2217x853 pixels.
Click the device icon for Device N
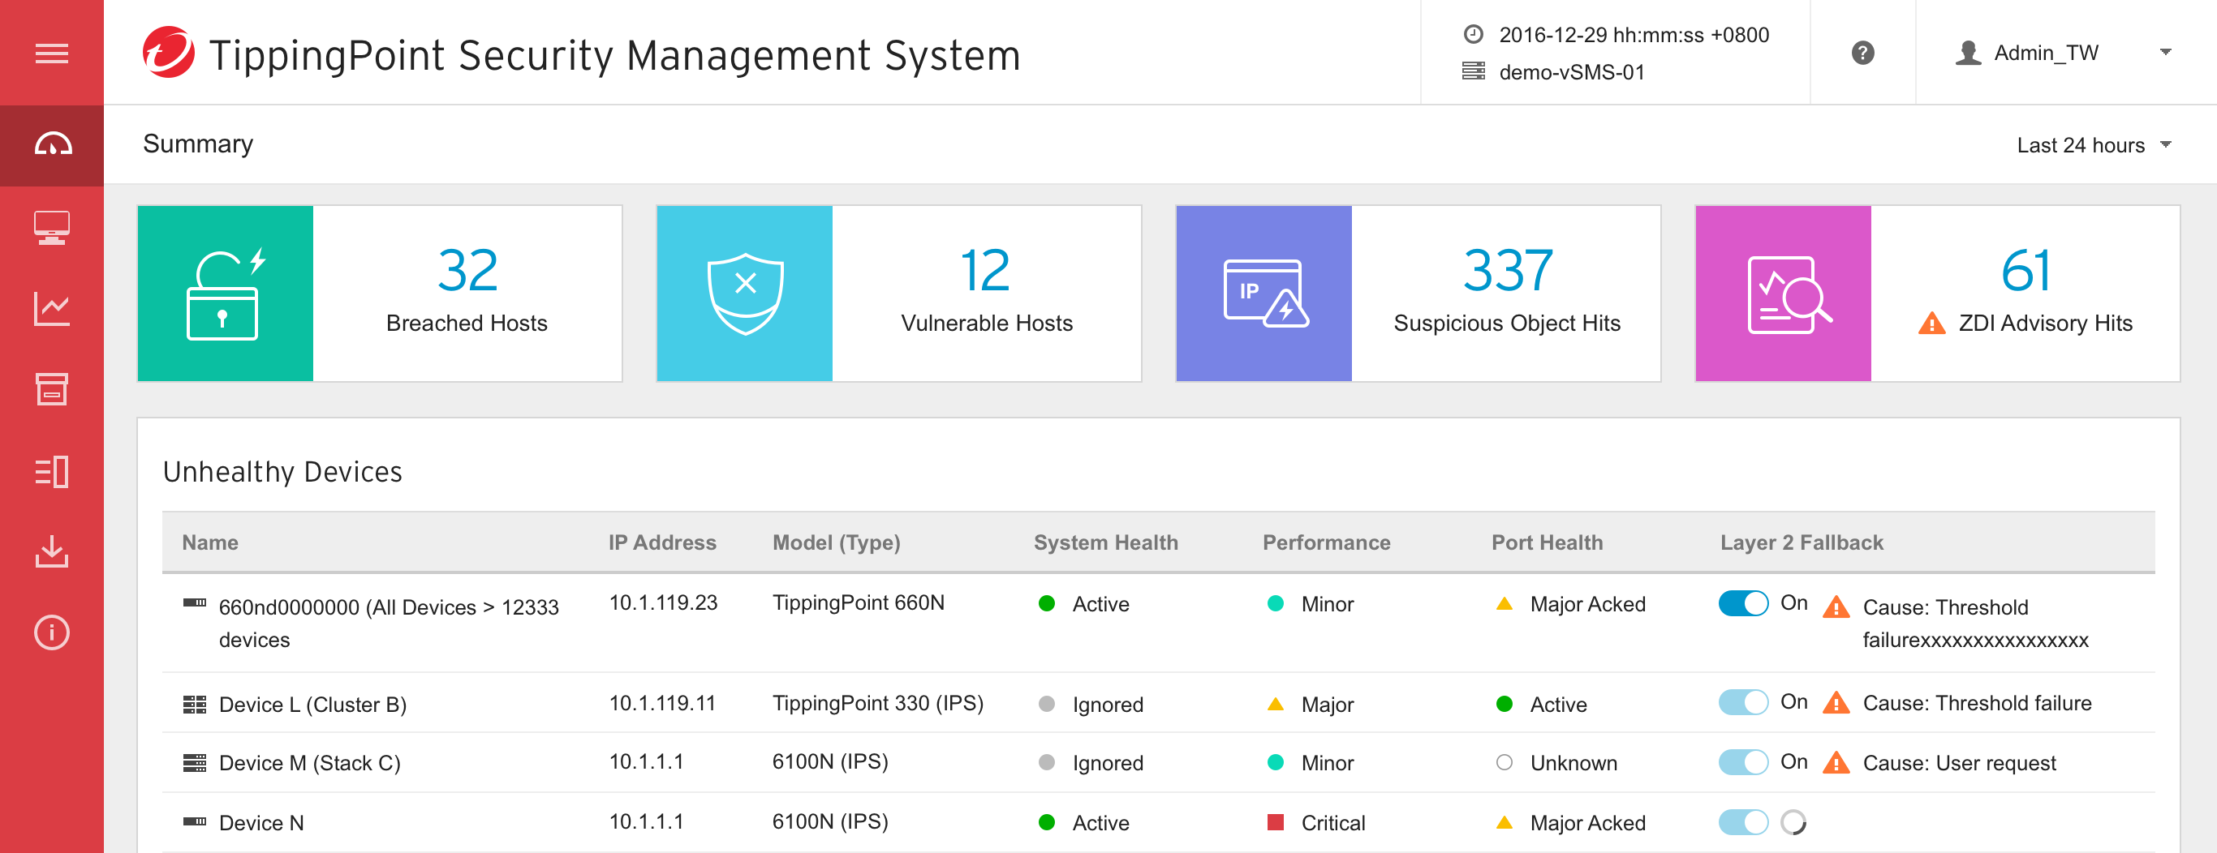pyautogui.click(x=195, y=822)
